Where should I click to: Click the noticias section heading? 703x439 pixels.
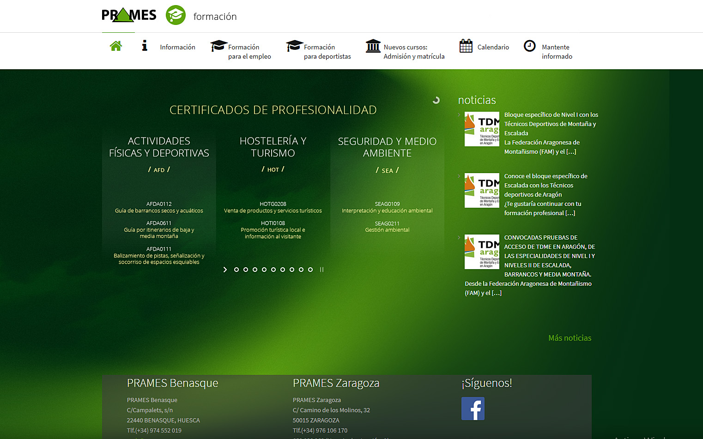pos(477,100)
